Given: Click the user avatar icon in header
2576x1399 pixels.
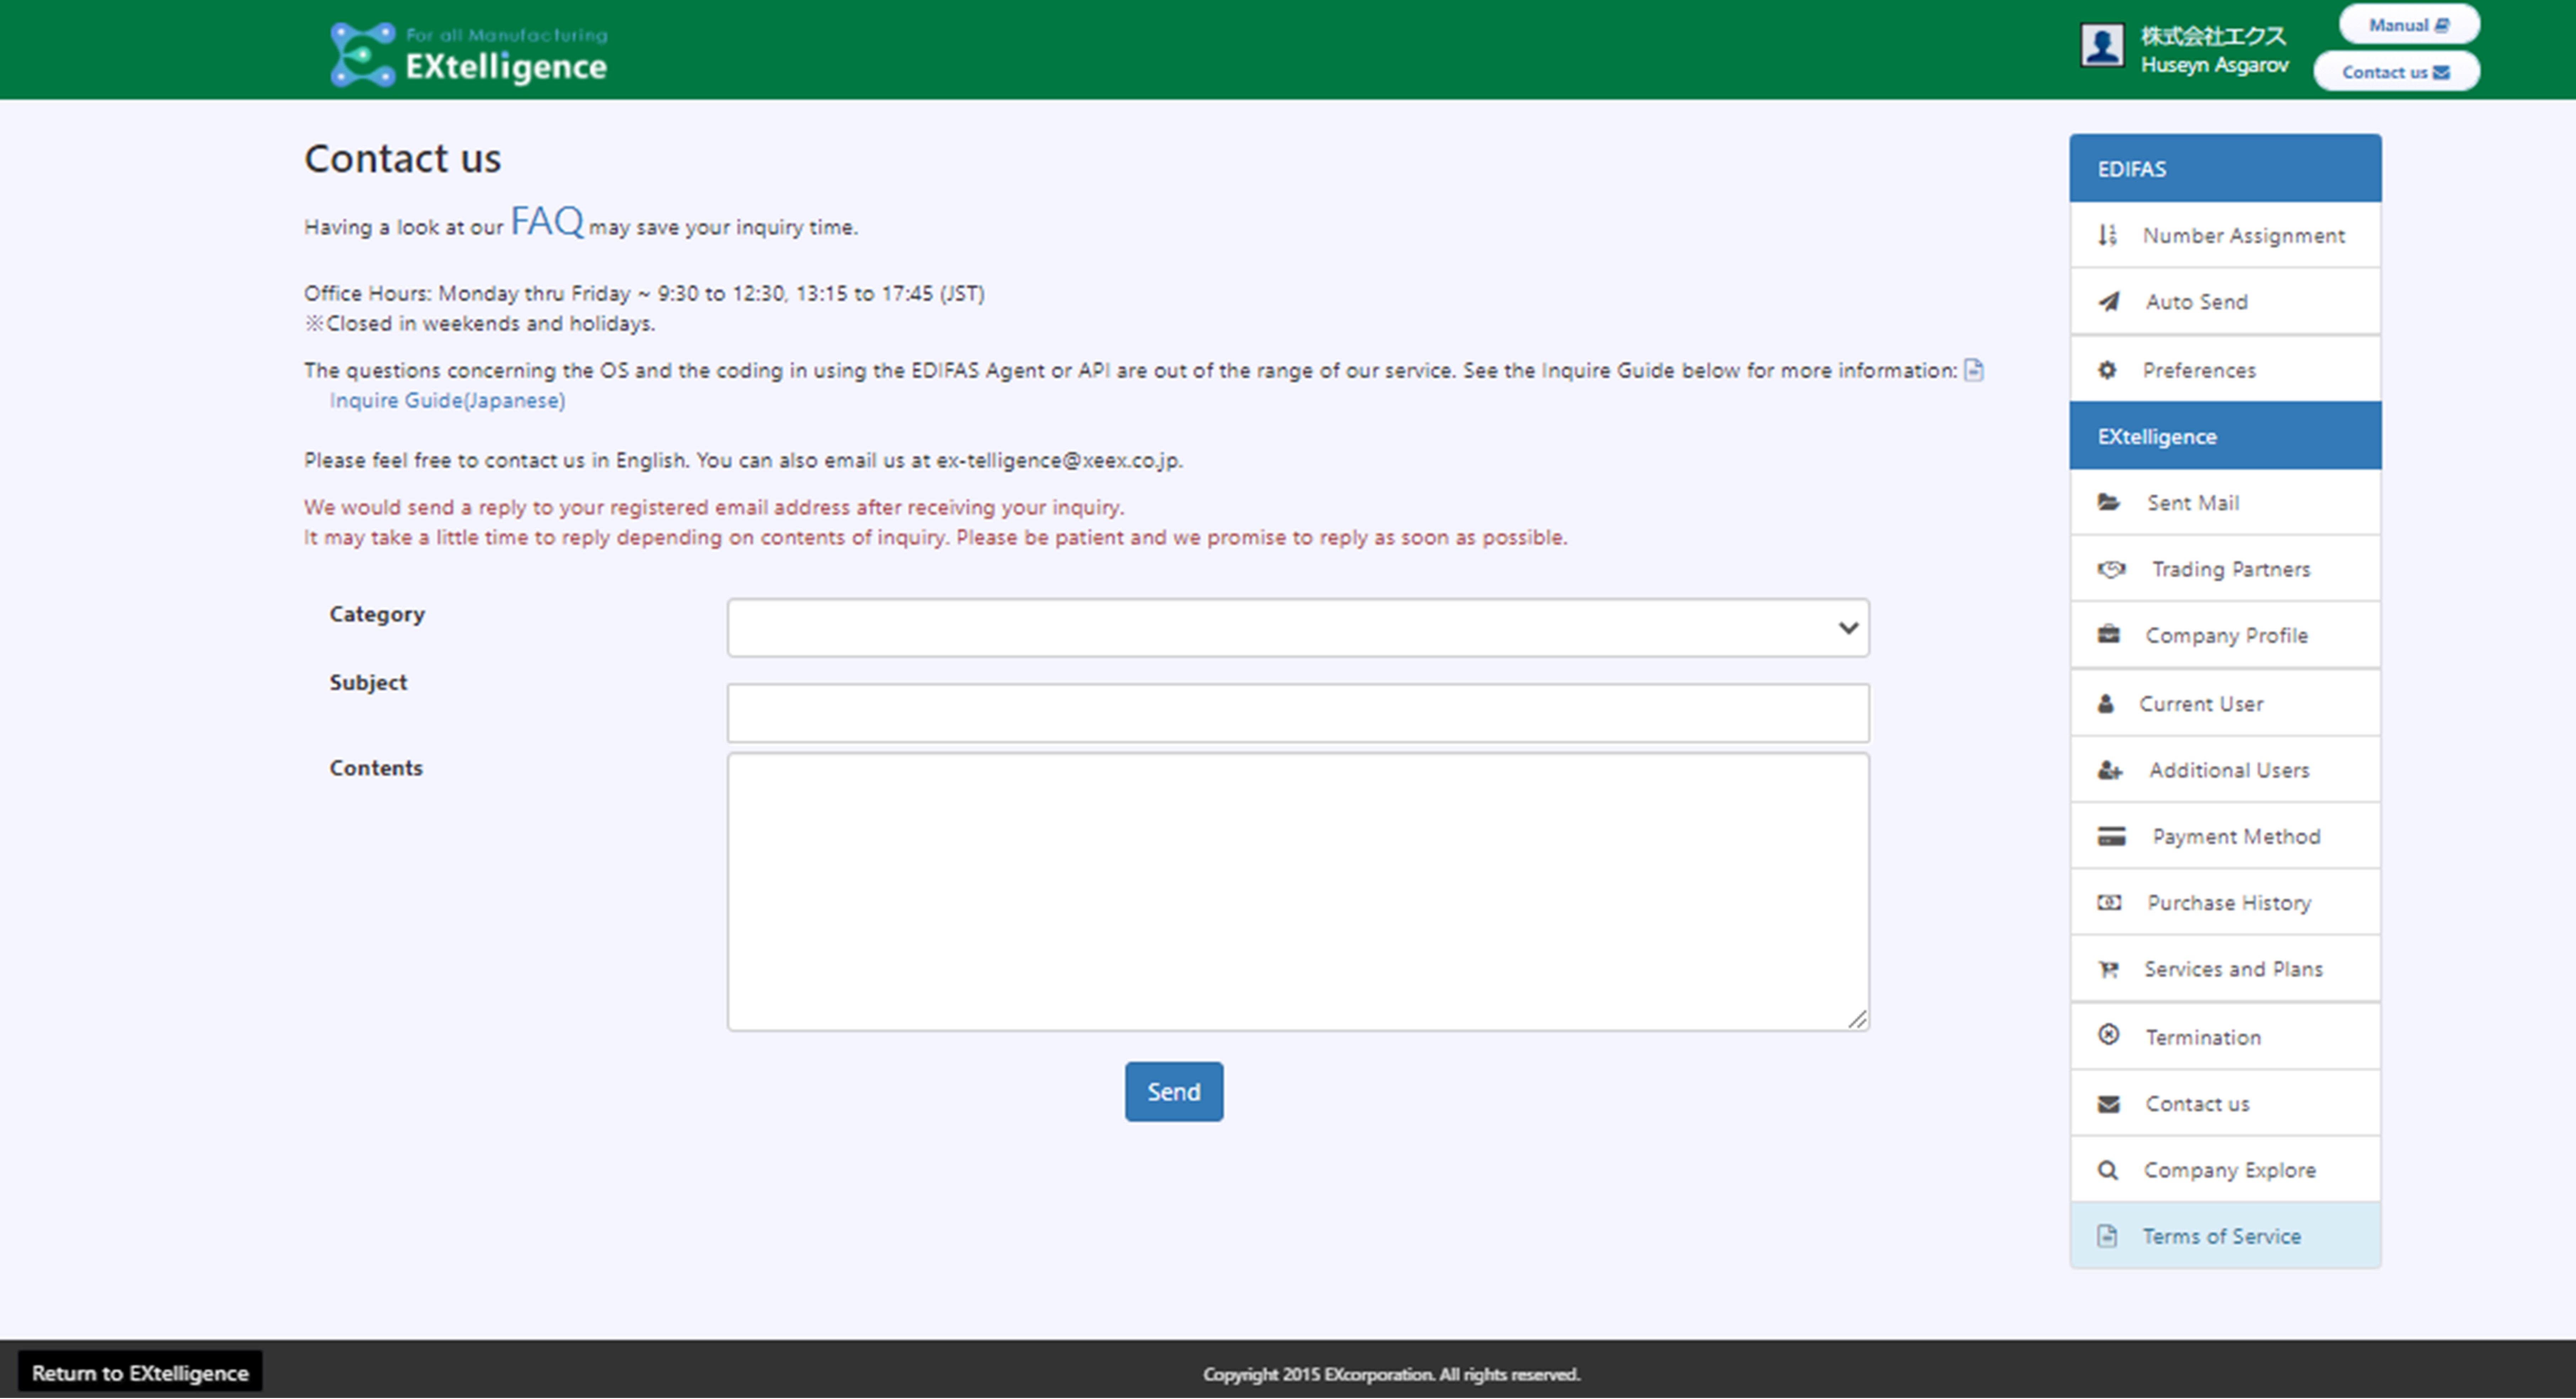Looking at the screenshot, I should pyautogui.click(x=2102, y=46).
